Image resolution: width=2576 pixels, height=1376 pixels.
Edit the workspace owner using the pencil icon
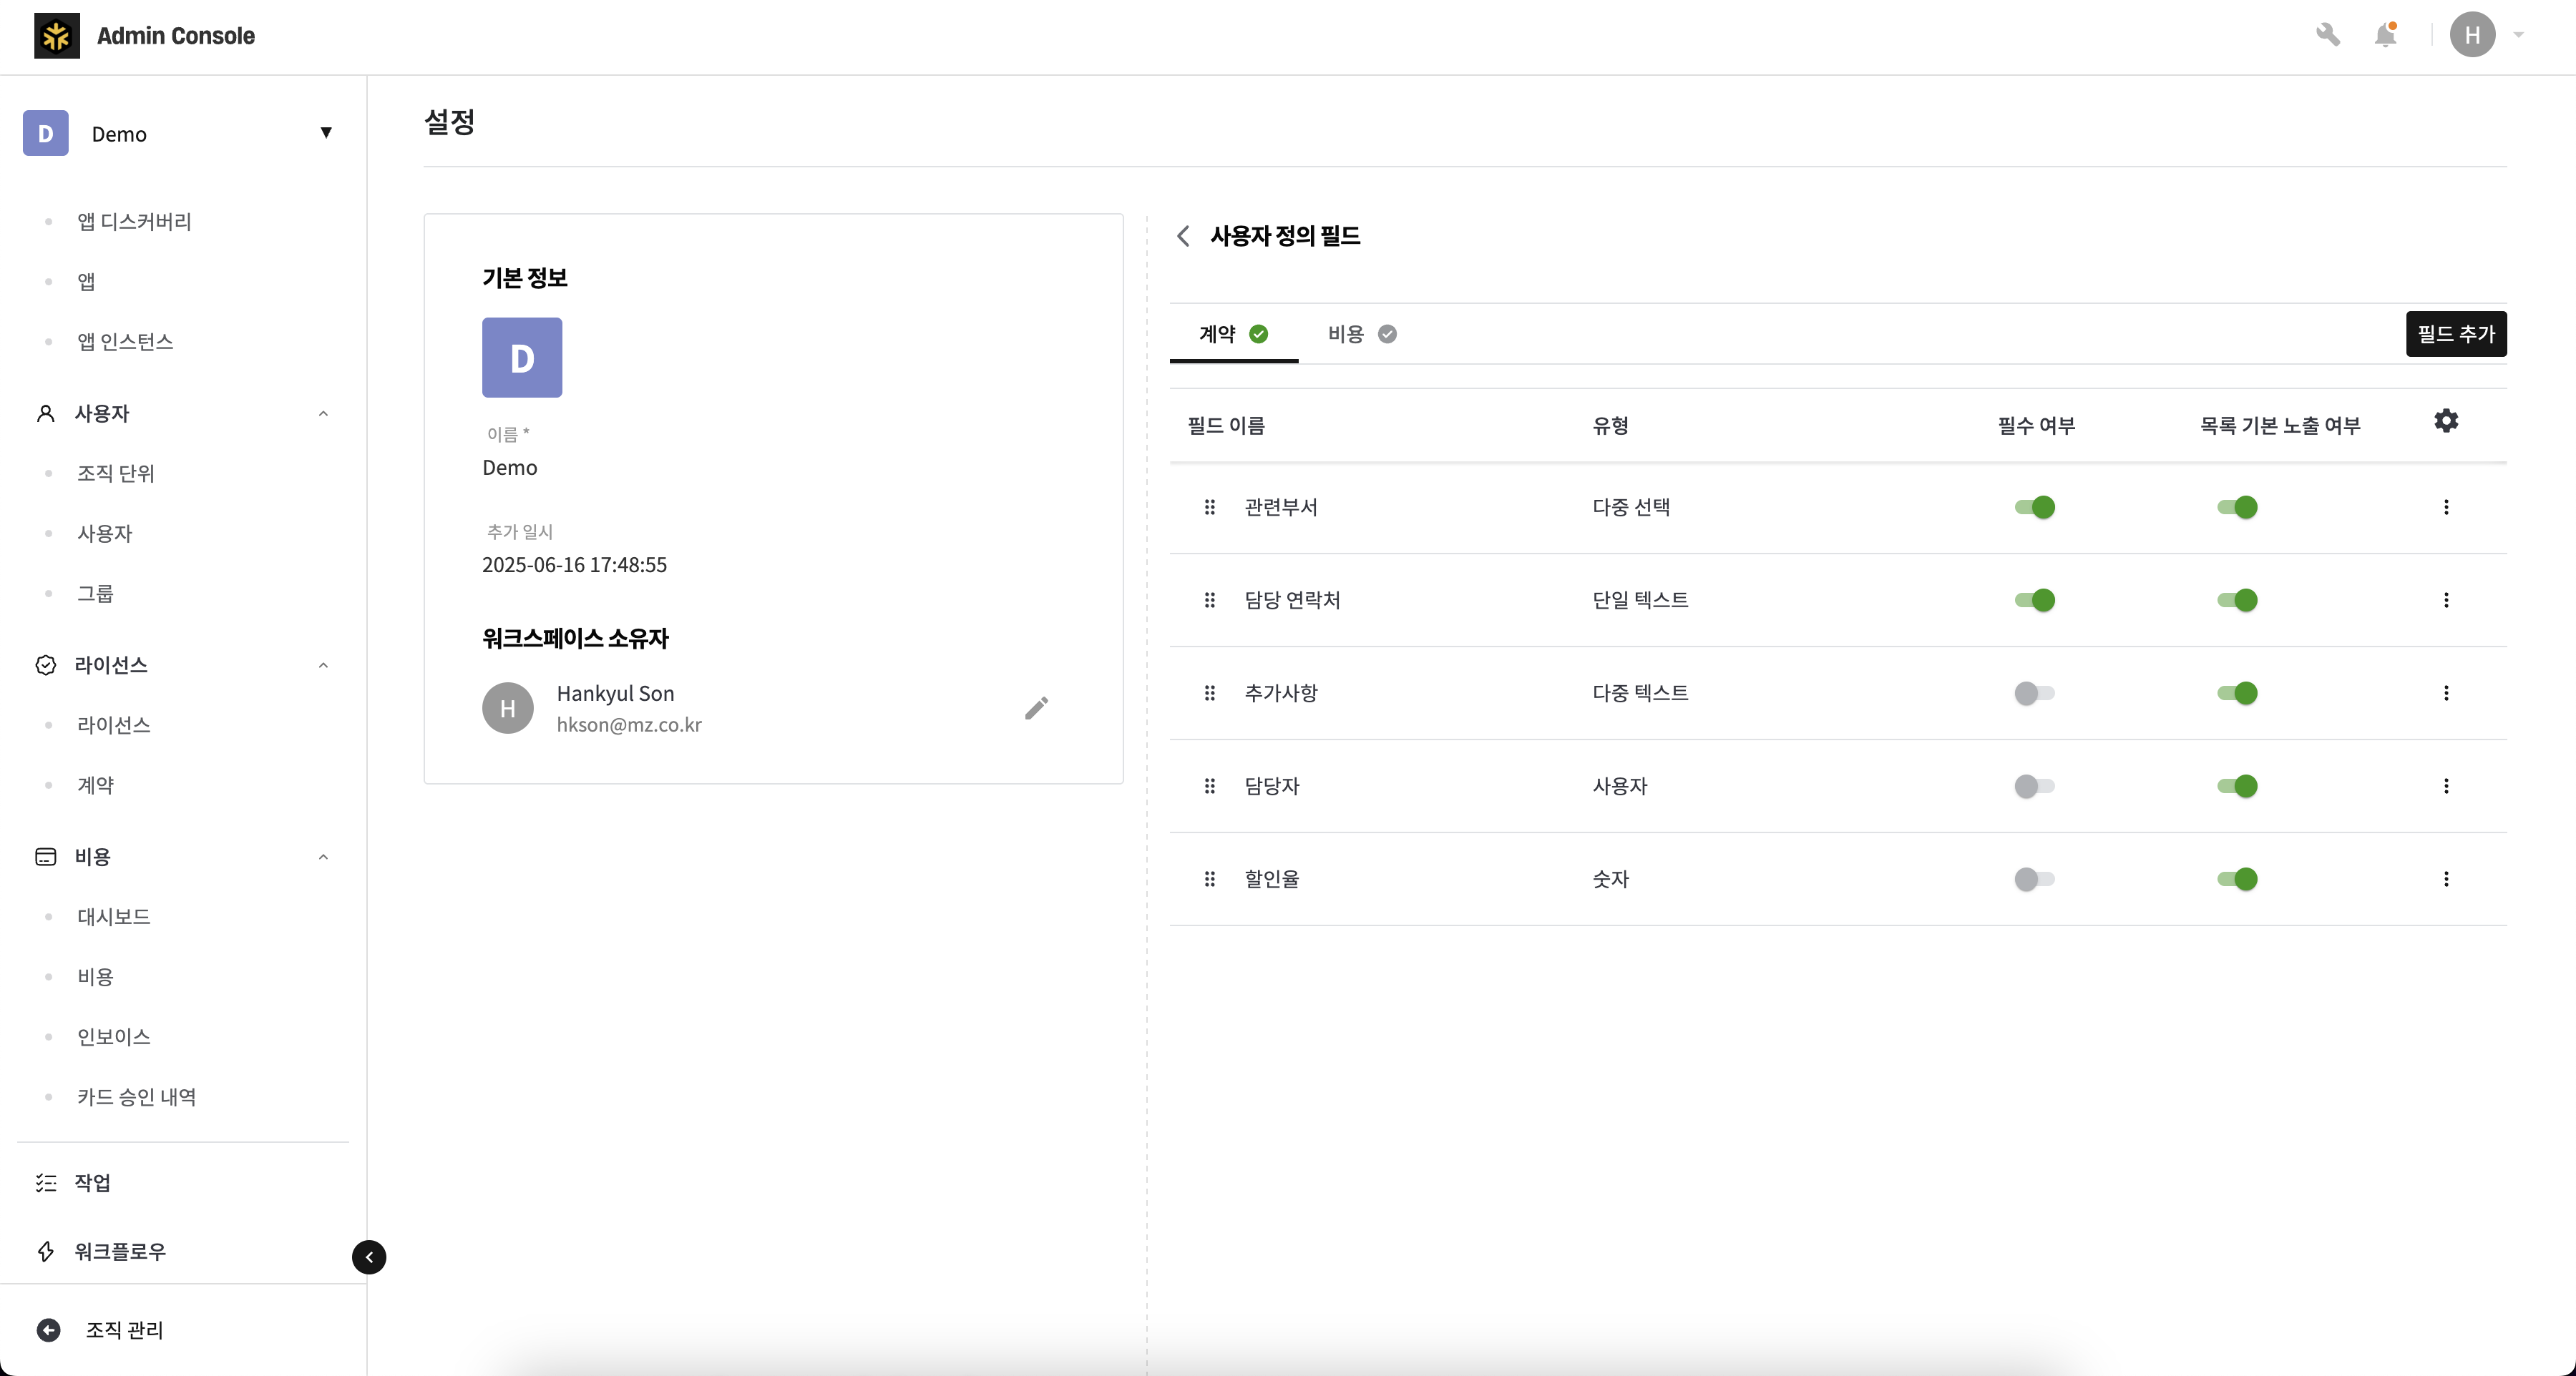pyautogui.click(x=1037, y=707)
